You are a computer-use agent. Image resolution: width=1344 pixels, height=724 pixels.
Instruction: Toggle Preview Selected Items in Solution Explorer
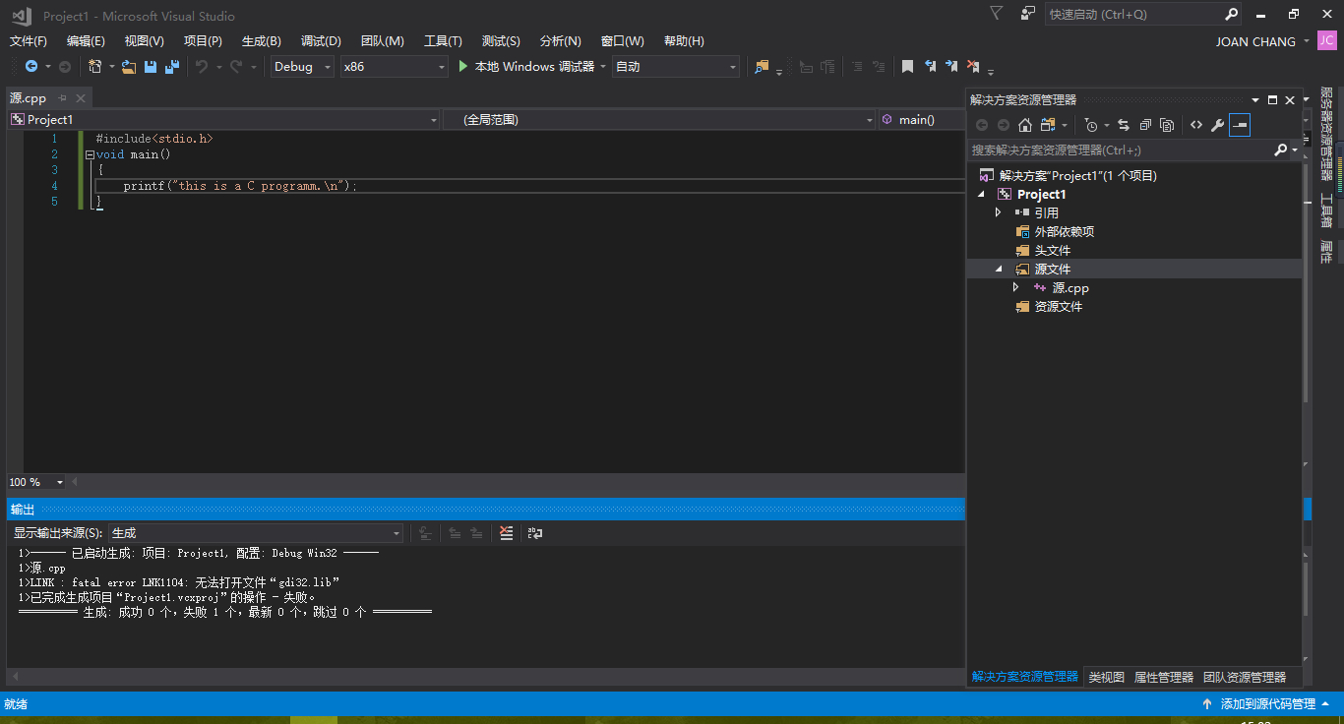1240,125
